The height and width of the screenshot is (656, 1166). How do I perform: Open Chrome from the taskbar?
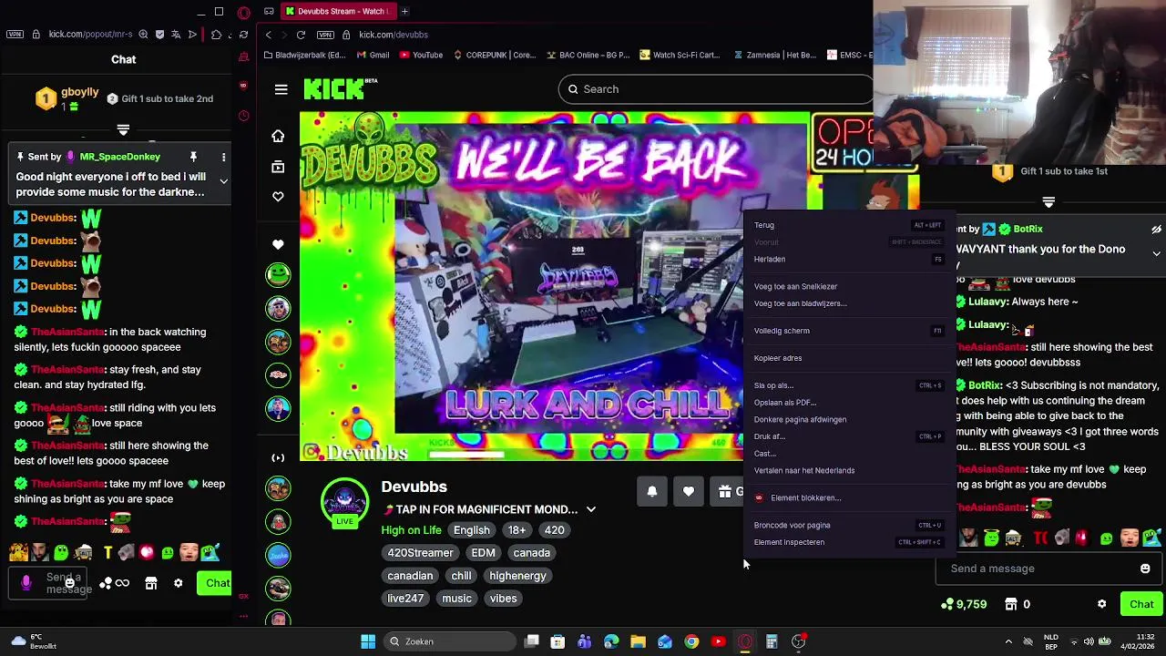[x=691, y=641]
